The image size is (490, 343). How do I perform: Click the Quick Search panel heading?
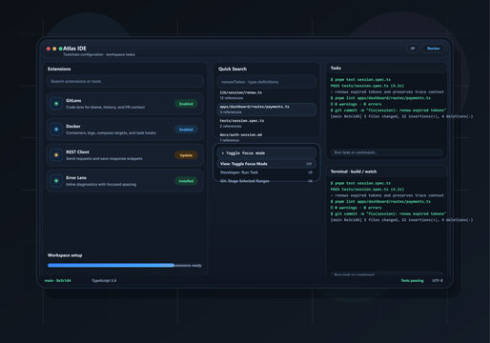[233, 69]
